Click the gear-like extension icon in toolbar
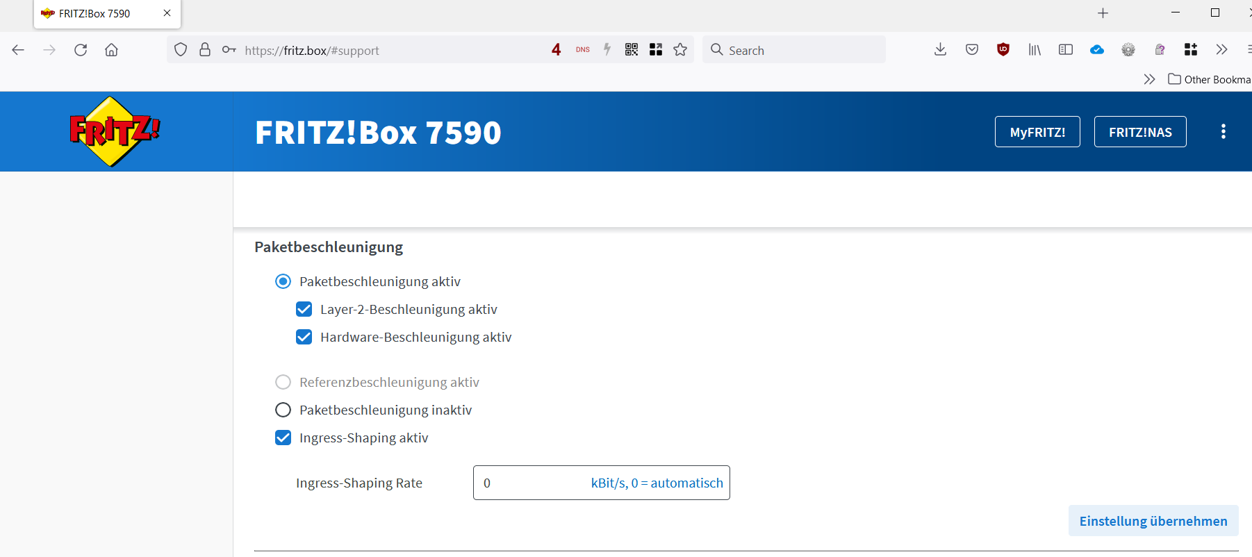The height and width of the screenshot is (557, 1252). [x=1128, y=49]
